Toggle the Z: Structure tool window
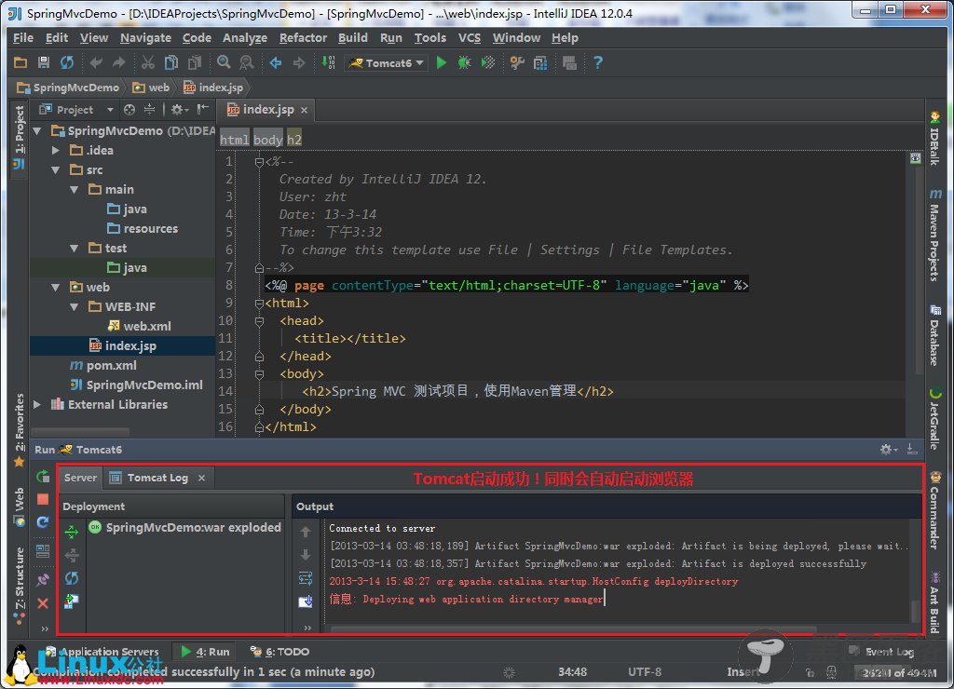The height and width of the screenshot is (689, 954). 19,585
